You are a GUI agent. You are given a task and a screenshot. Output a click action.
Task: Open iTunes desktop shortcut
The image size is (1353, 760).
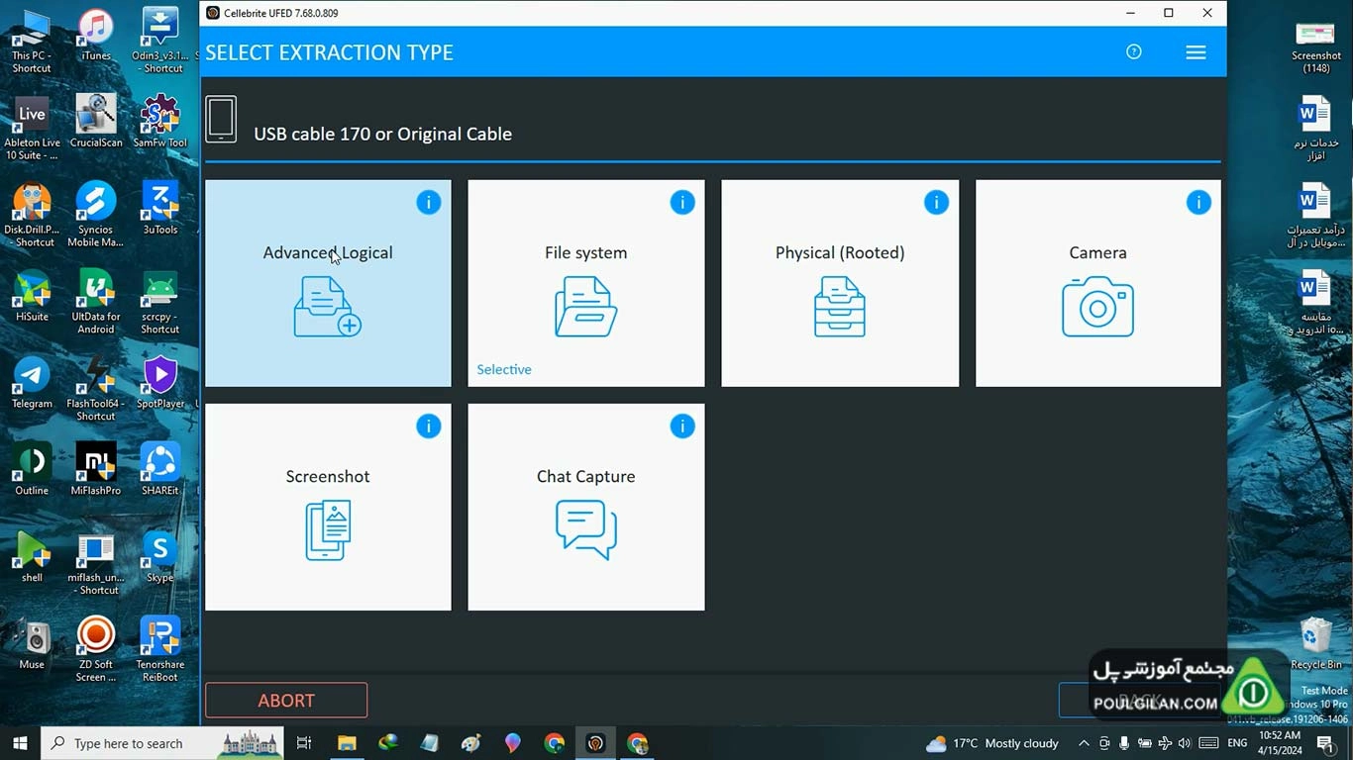click(96, 36)
